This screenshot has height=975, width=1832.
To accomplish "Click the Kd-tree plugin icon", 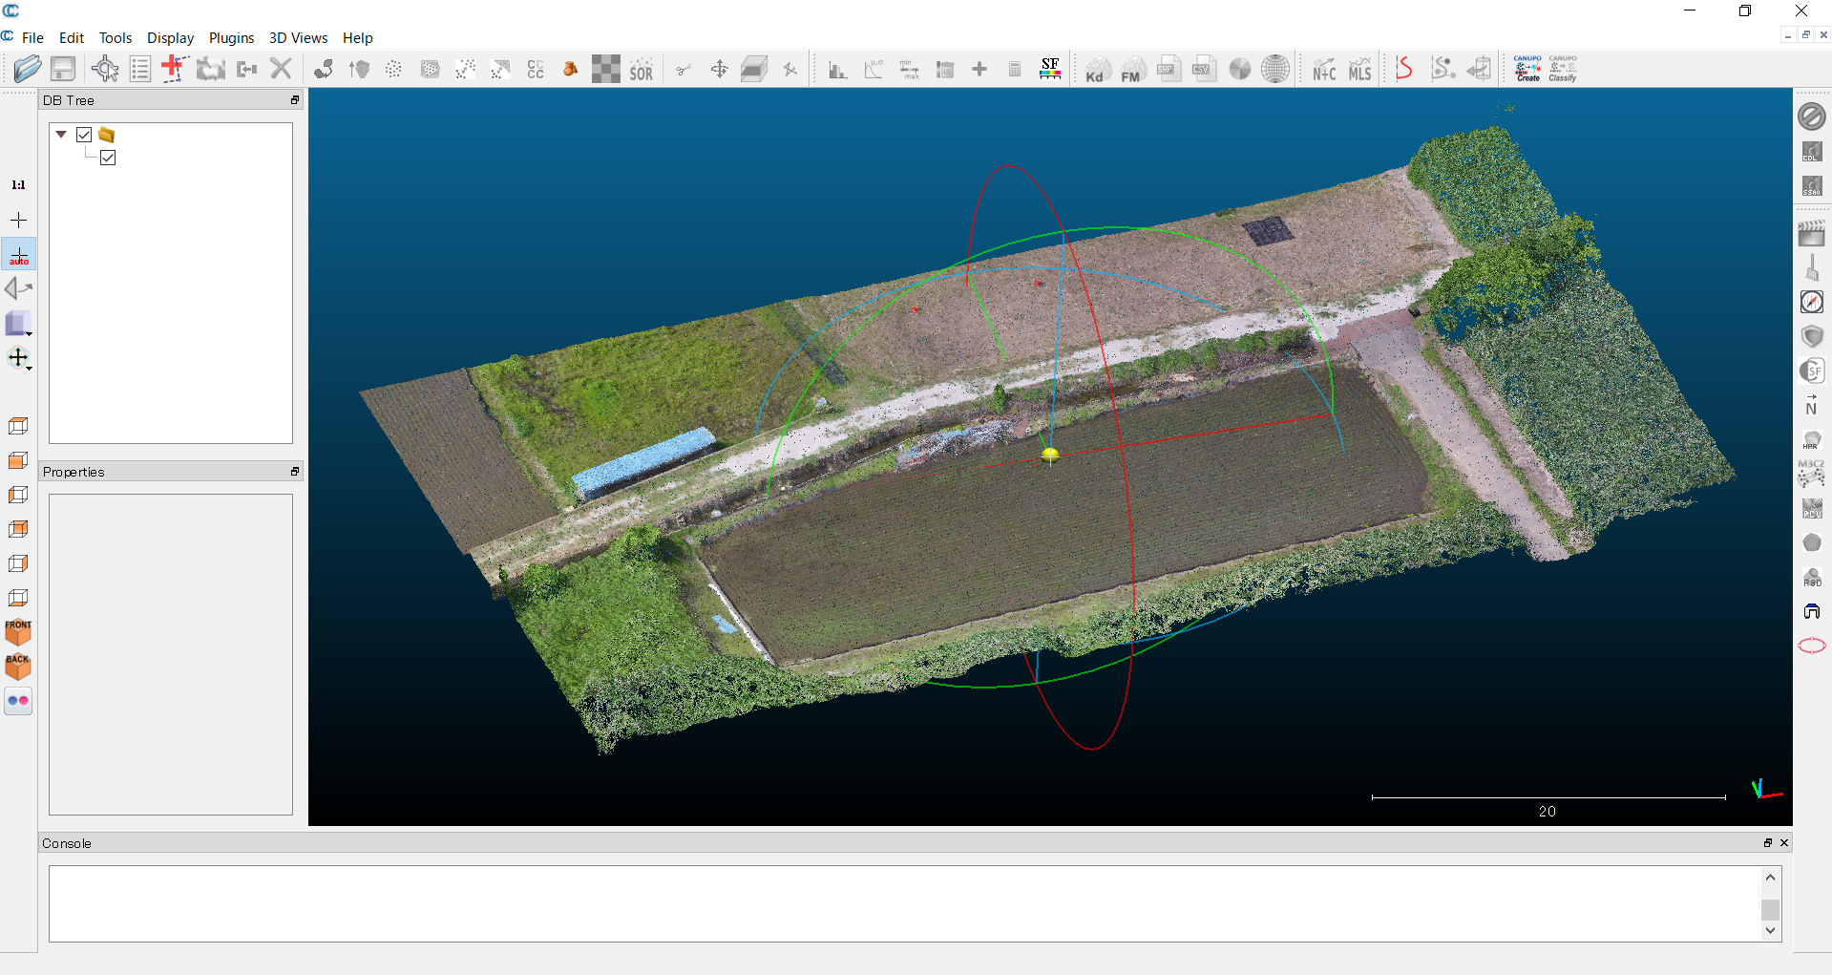I will pos(1096,70).
